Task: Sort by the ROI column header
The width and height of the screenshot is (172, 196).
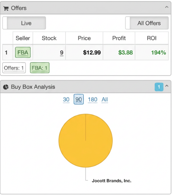Action: (x=151, y=38)
